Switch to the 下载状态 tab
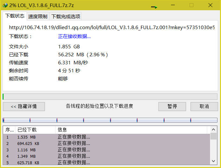The height and width of the screenshot is (168, 221). (15, 16)
